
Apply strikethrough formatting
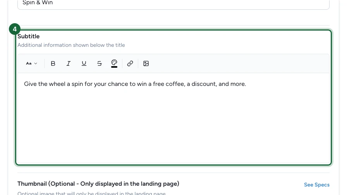pos(100,64)
